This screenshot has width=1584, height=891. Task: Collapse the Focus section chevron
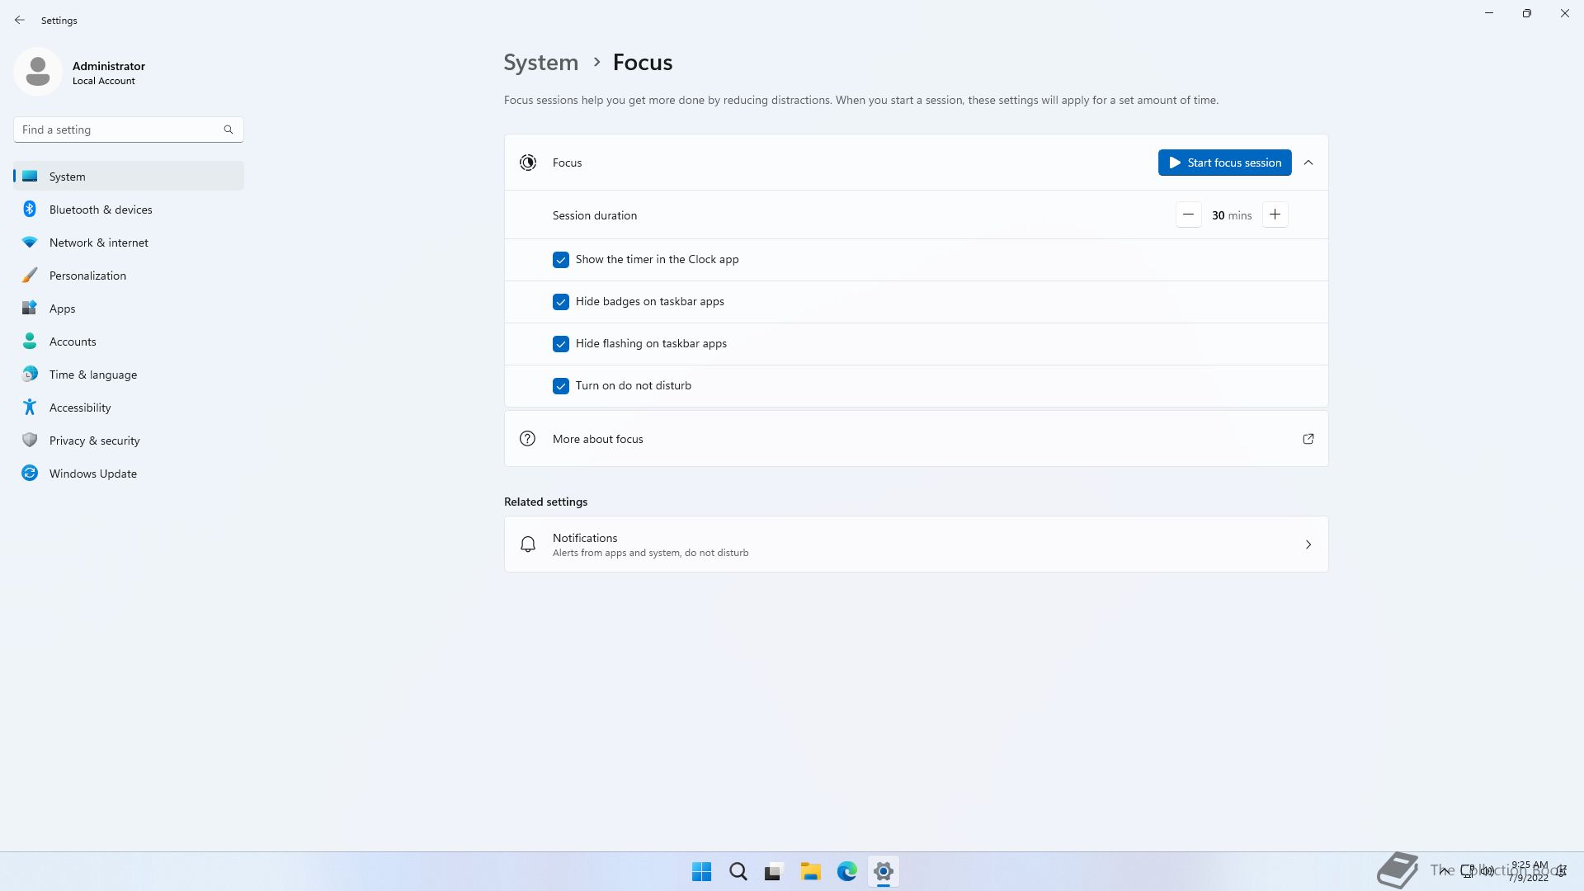pos(1308,163)
